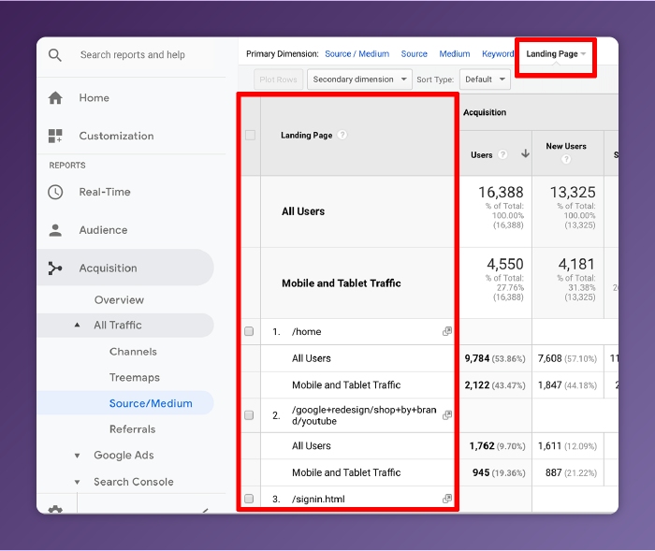Select All Traffic in sidebar

click(118, 325)
